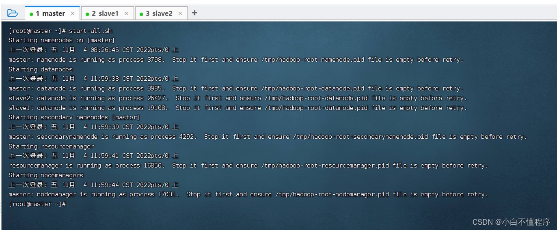The height and width of the screenshot is (230, 557).
Task: Click the login line with time 11:59:44
Action: [93, 185]
